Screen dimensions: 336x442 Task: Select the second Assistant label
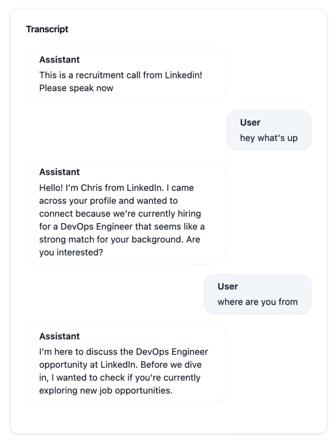59,172
